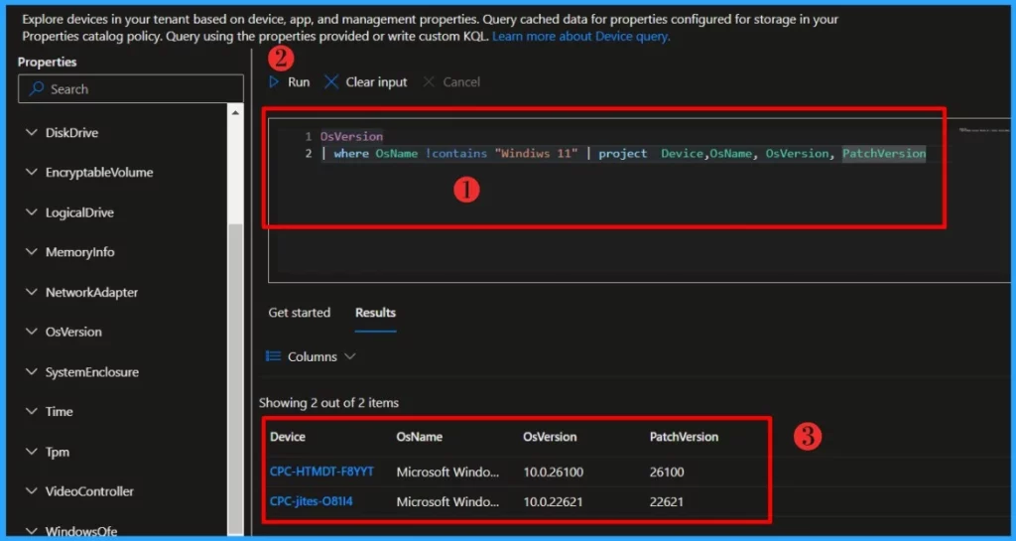
Task: Click the SystemEnclosure property name
Action: coord(92,372)
